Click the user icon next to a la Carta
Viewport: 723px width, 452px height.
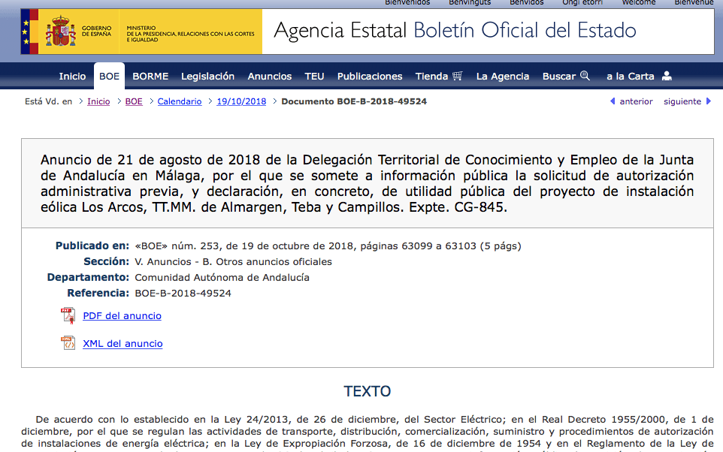(667, 76)
